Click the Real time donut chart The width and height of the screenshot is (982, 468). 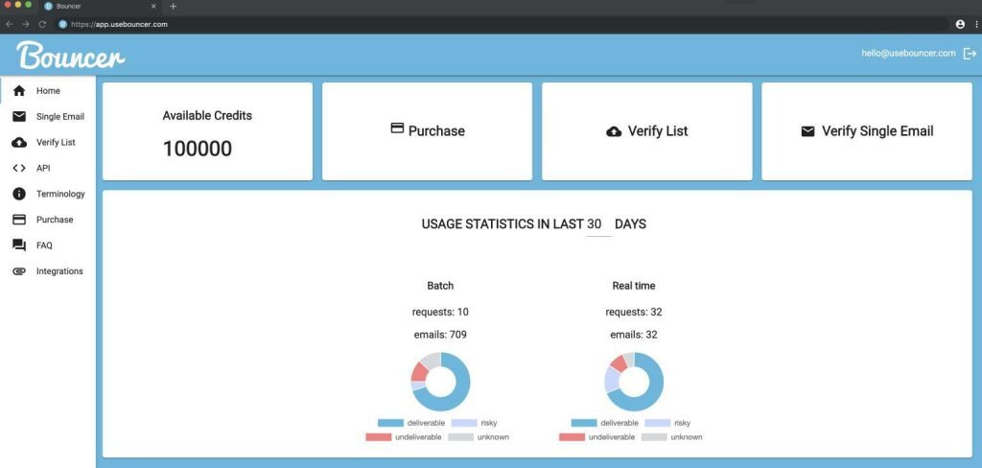tap(634, 382)
